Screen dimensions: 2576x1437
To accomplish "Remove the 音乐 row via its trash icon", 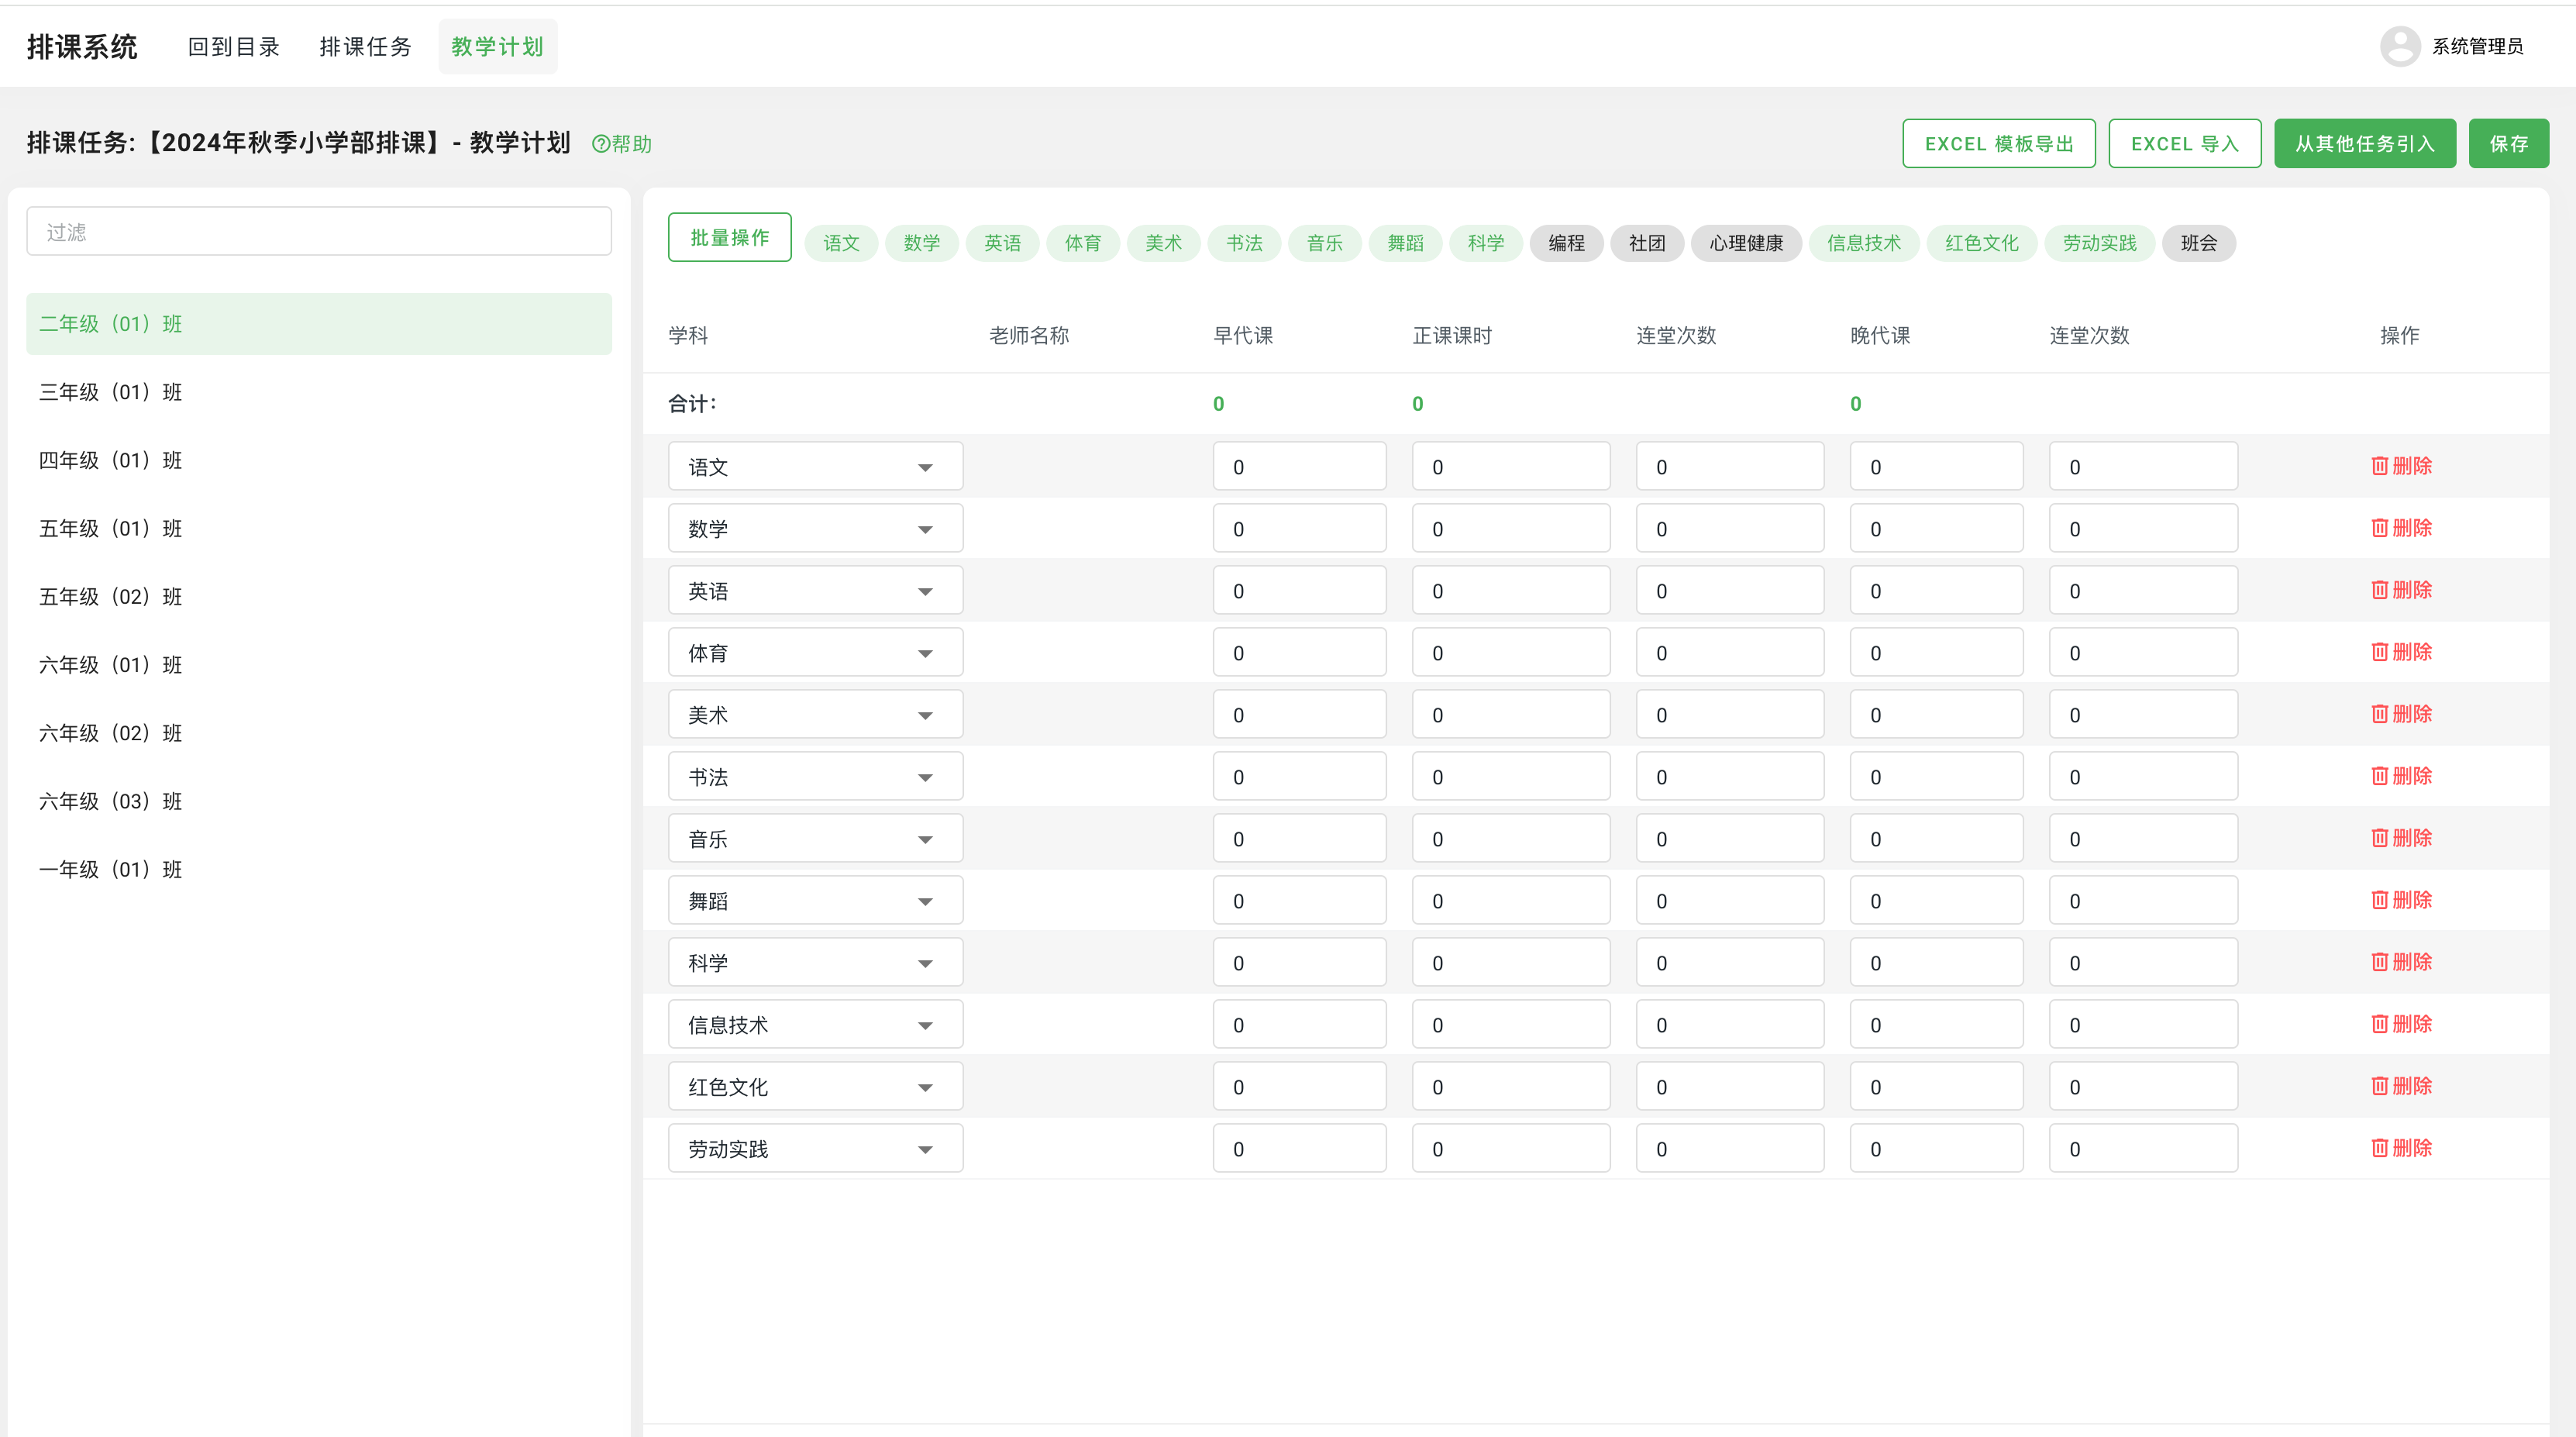I will point(2401,838).
